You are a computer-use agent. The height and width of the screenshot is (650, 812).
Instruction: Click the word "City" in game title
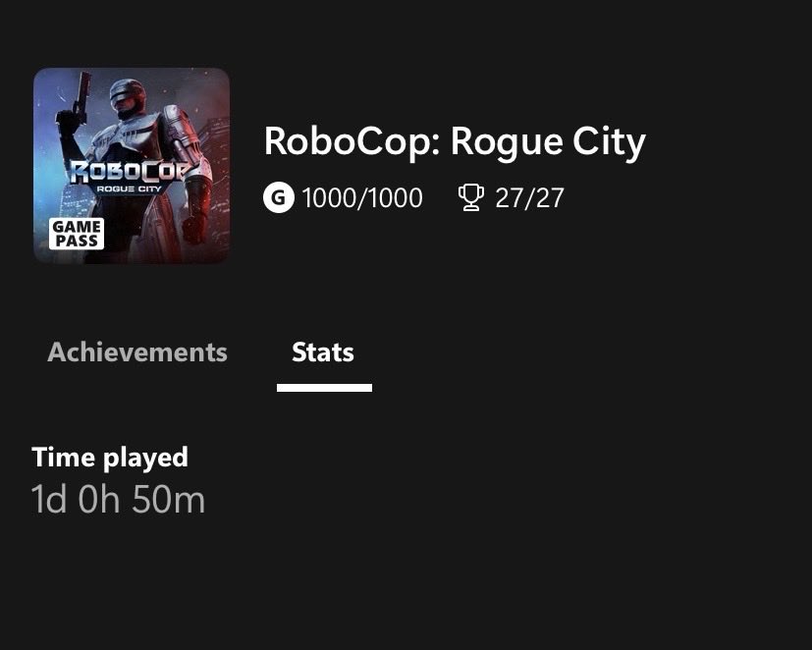[611, 142]
